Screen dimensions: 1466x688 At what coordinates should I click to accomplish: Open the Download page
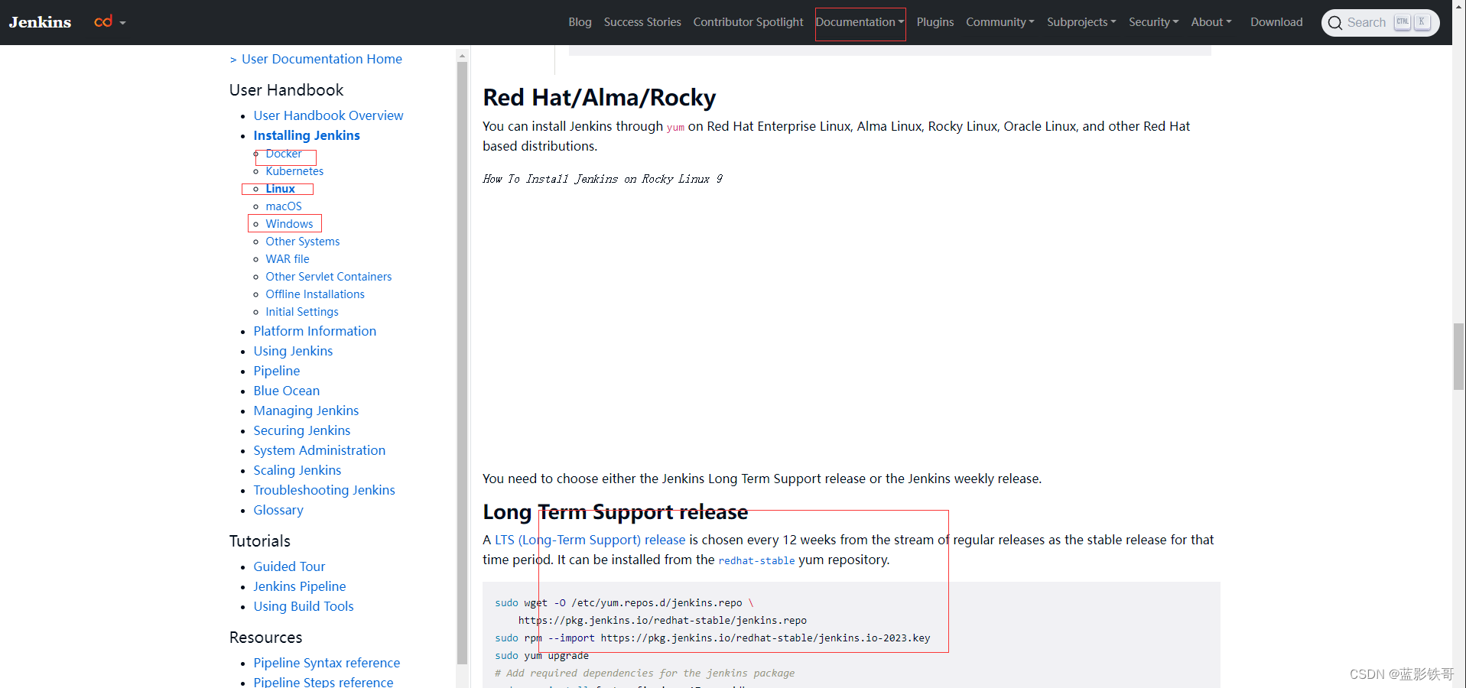tap(1276, 22)
